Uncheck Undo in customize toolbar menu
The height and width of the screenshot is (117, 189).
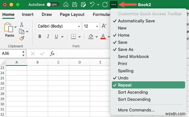click(148, 78)
